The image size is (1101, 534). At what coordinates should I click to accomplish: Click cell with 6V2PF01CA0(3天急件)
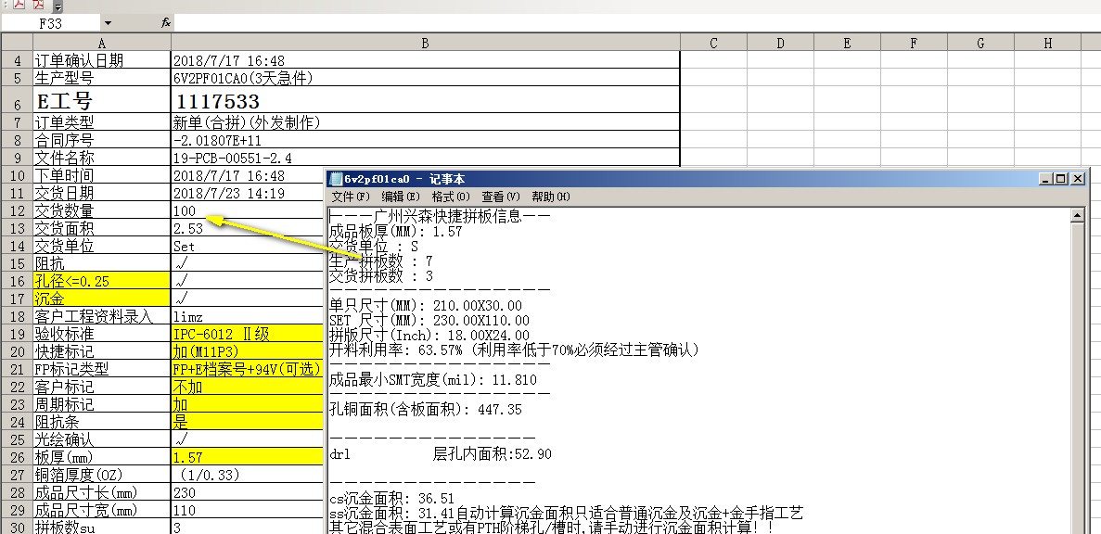(426, 78)
